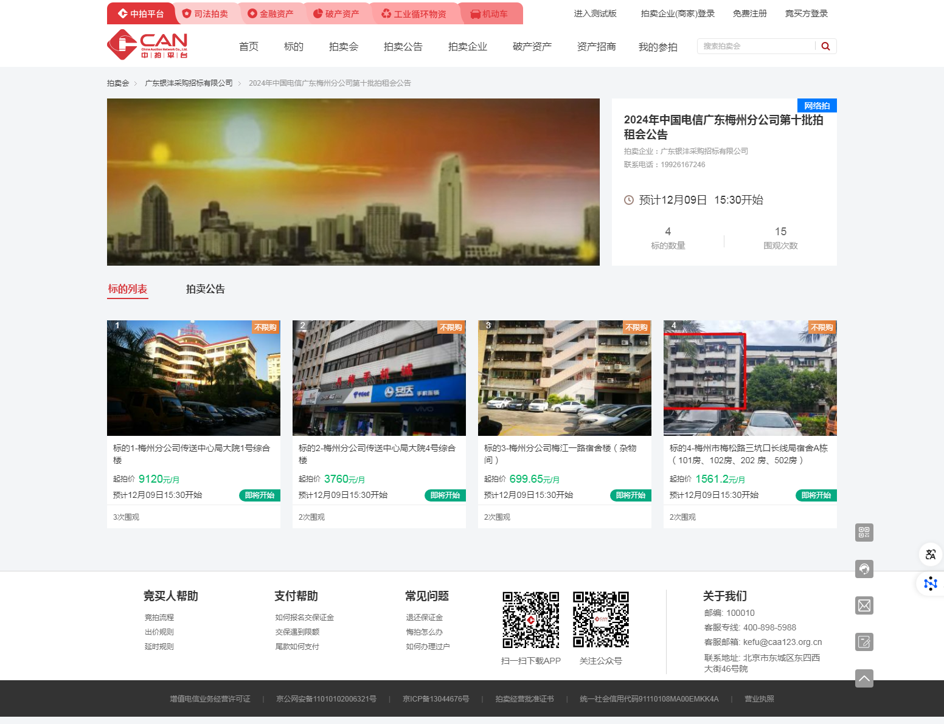
Task: Switch to the 标的列表 tab
Action: (x=128, y=289)
